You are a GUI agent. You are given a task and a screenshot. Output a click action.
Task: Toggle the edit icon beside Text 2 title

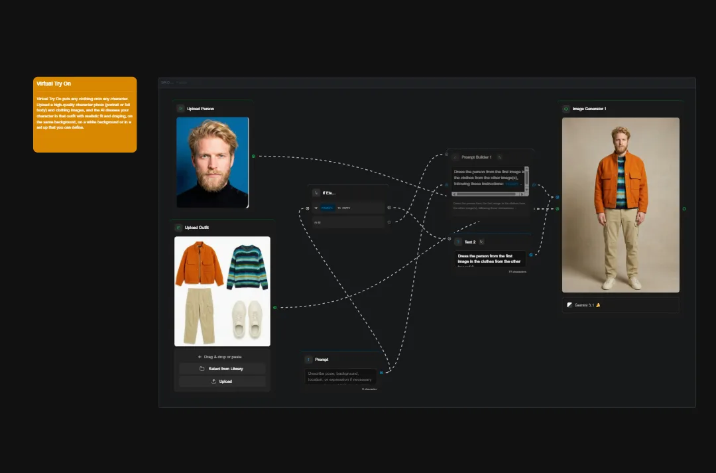point(482,241)
